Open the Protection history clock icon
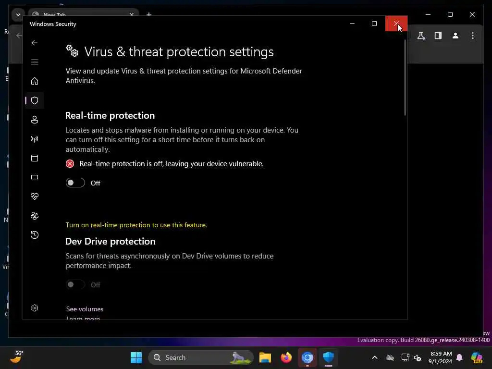This screenshot has width=492, height=369. 35,234
